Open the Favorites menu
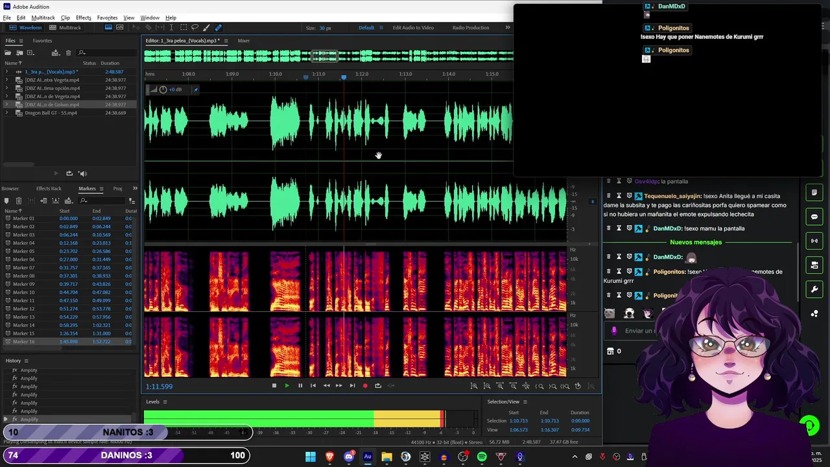Image resolution: width=830 pixels, height=467 pixels. (x=107, y=18)
